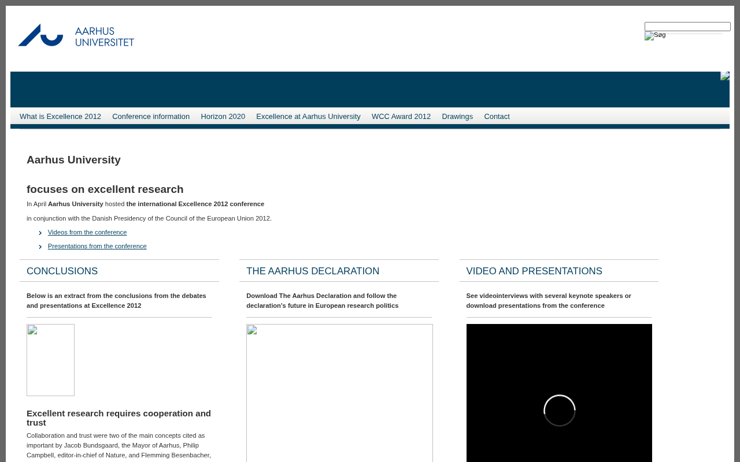Open the Presentations from the conference link

(97, 246)
